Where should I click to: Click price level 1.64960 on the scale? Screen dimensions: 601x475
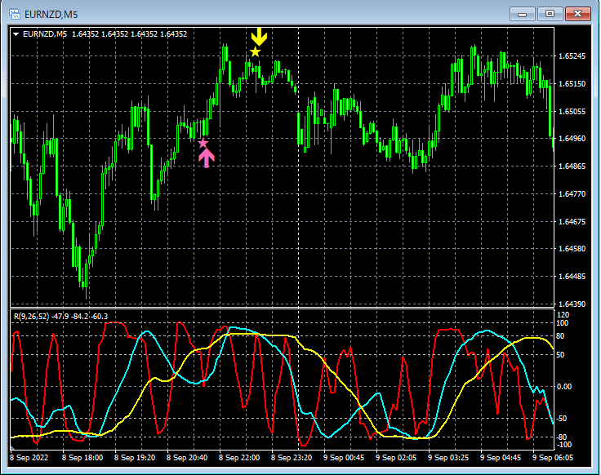point(572,138)
